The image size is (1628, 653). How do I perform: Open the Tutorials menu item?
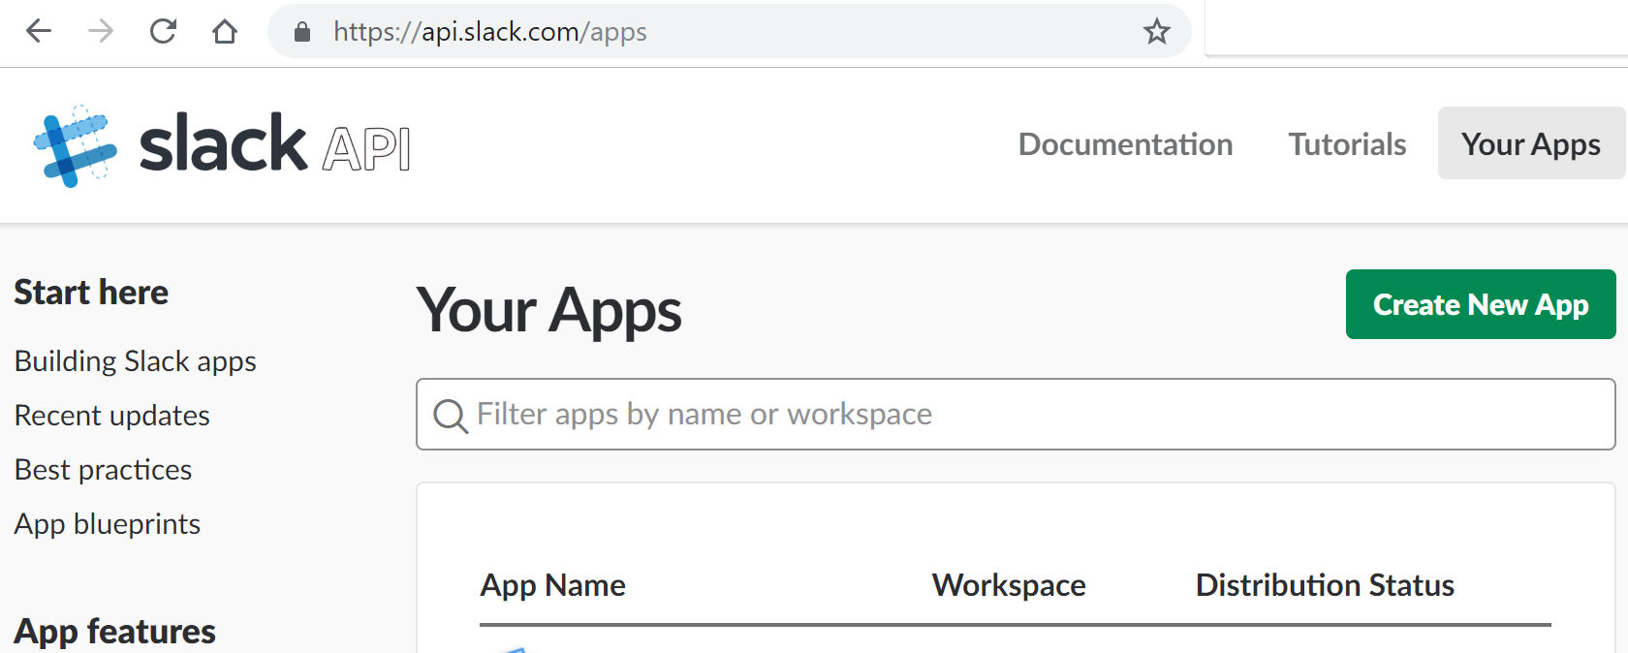point(1346,144)
